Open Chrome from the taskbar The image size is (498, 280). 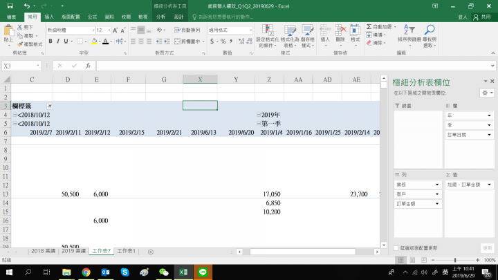point(86,272)
